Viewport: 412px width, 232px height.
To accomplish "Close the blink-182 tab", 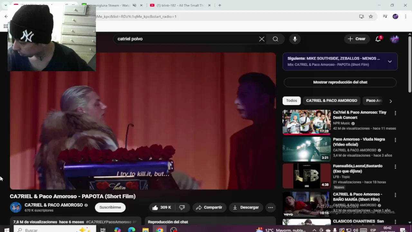I will point(209,5).
